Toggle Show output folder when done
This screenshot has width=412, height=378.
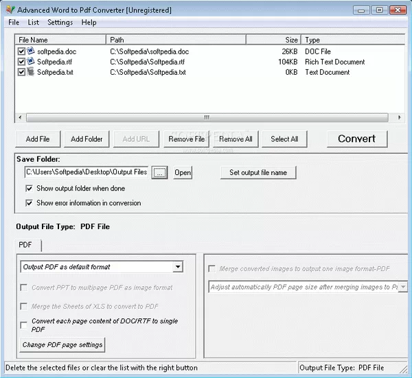(x=29, y=188)
